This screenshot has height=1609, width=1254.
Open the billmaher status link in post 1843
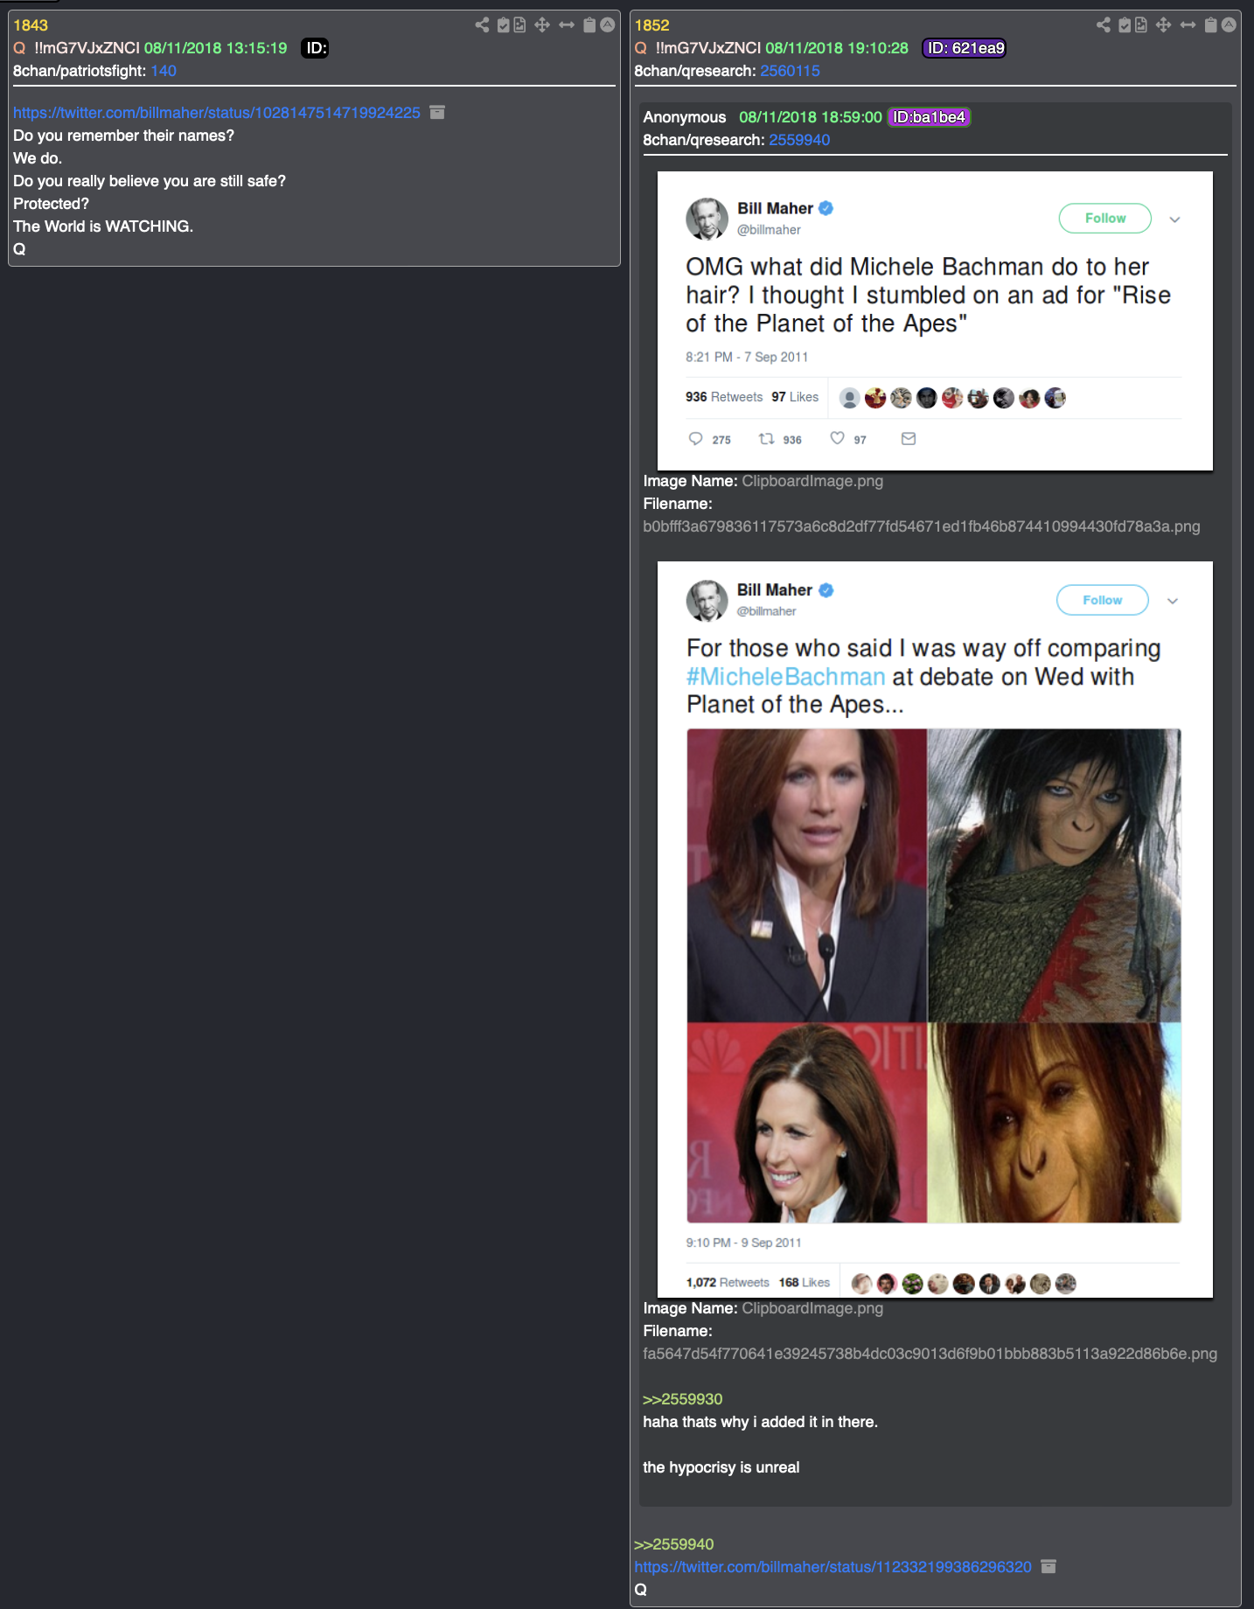click(217, 113)
